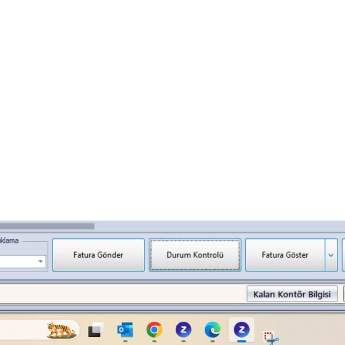Open Task View from the taskbar
Viewport: 345px width, 345px height.
click(x=96, y=330)
